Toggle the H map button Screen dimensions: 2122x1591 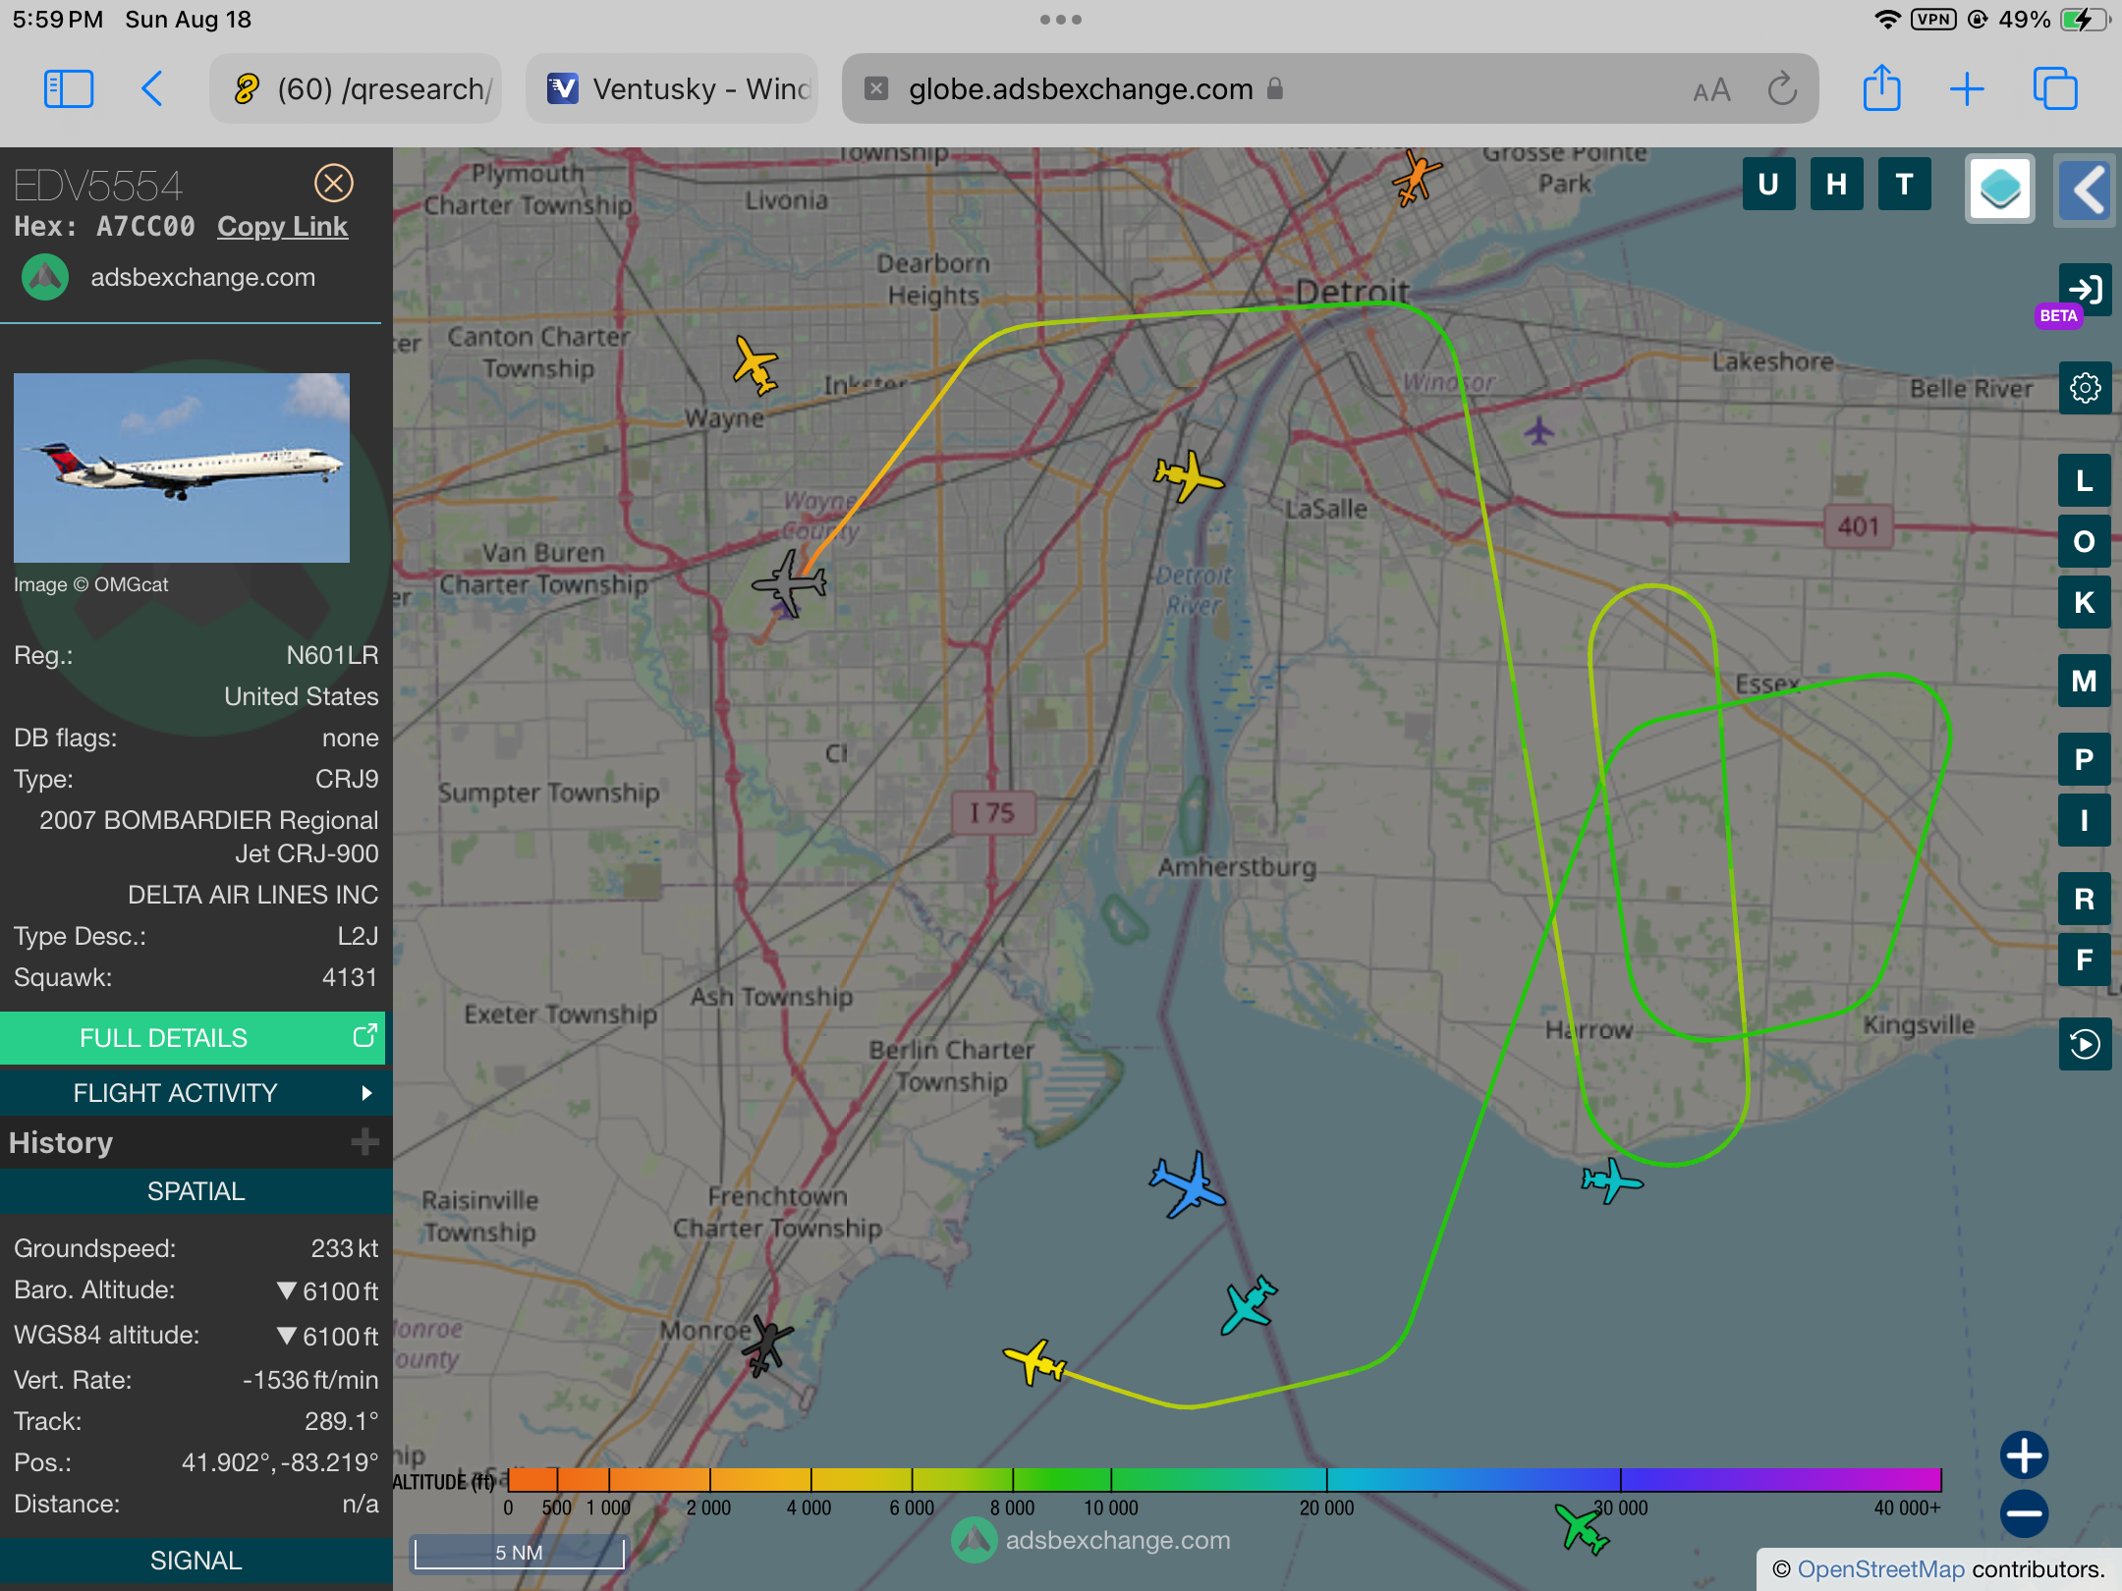(x=1836, y=184)
